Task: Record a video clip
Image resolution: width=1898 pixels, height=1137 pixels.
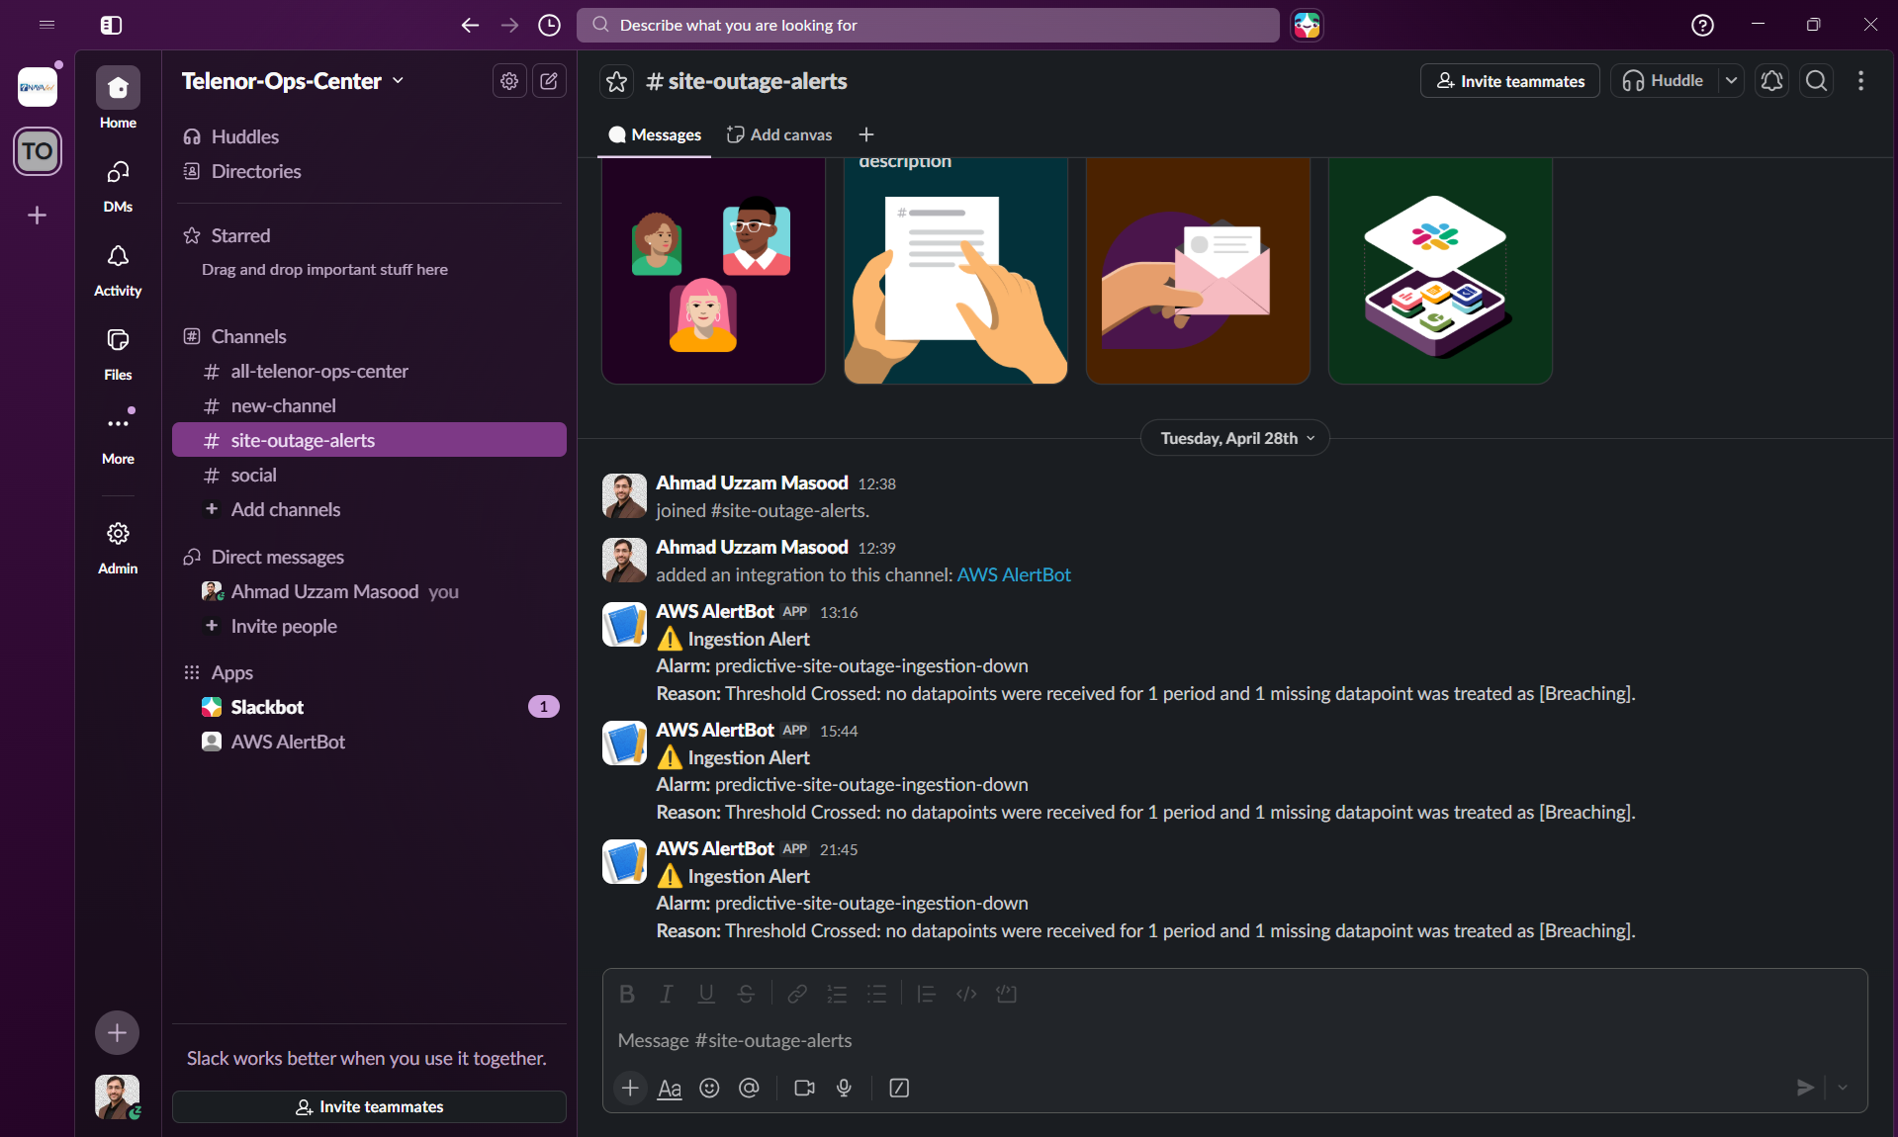Action: pos(804,1088)
